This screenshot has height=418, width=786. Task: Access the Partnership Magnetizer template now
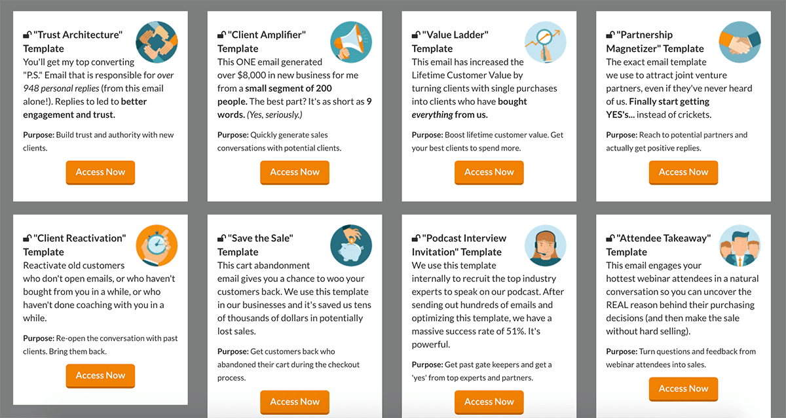click(684, 172)
